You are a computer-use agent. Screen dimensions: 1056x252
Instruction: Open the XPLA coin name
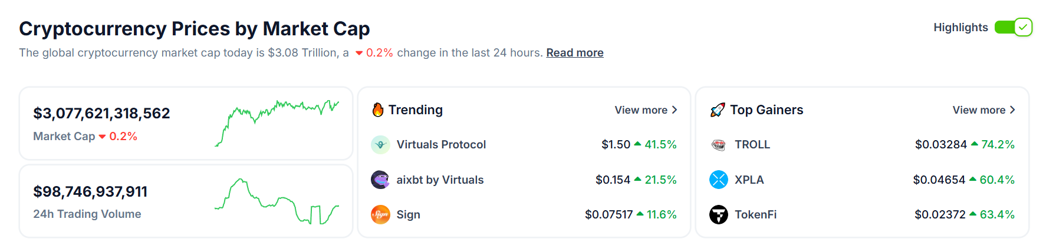click(x=749, y=180)
